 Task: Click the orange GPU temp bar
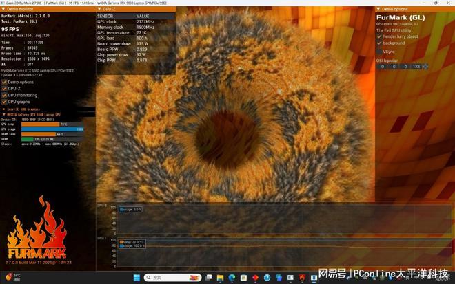point(41,124)
